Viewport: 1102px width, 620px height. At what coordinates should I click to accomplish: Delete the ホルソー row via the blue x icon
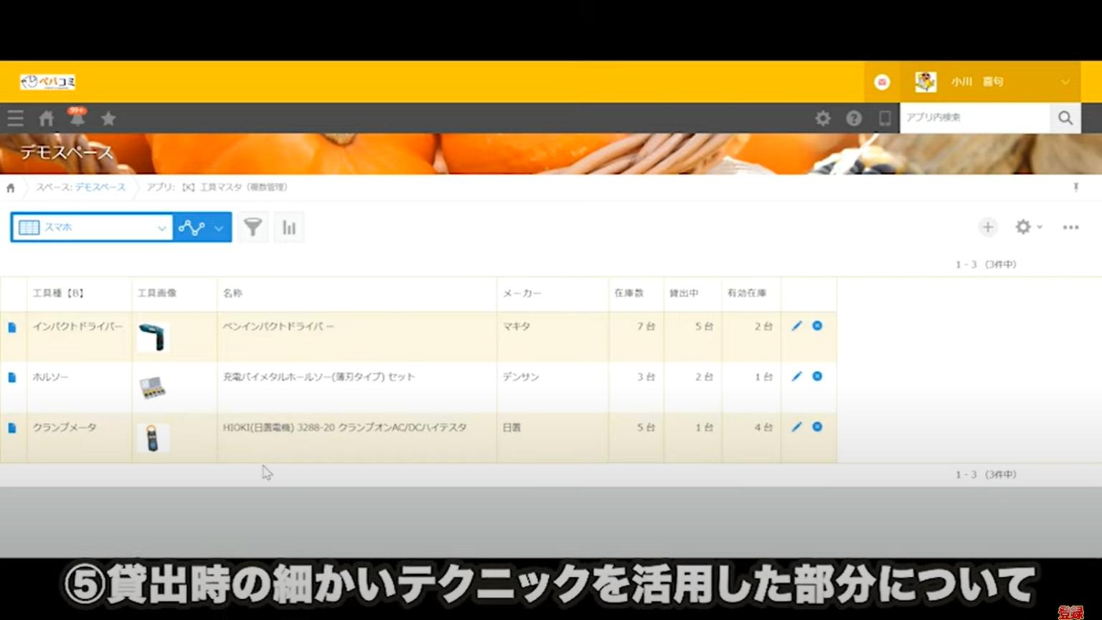(x=817, y=376)
